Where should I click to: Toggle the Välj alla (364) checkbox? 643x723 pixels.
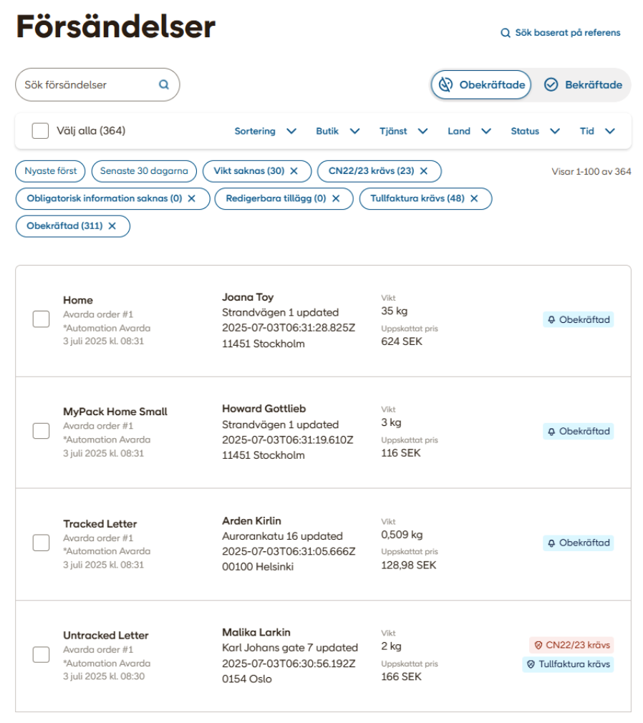40,131
